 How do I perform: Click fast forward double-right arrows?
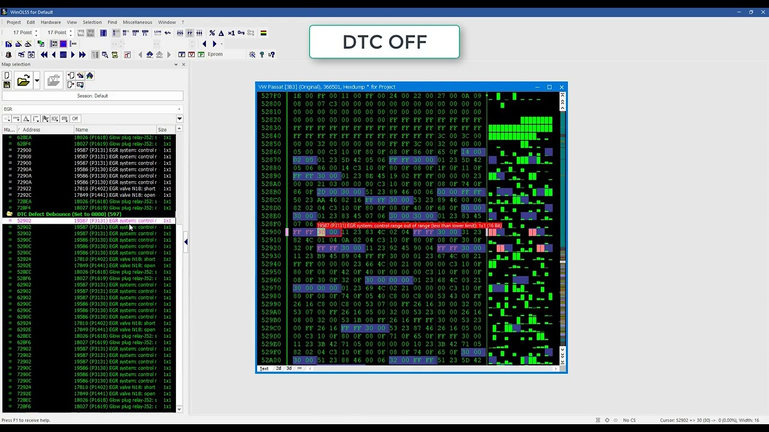click(82, 55)
